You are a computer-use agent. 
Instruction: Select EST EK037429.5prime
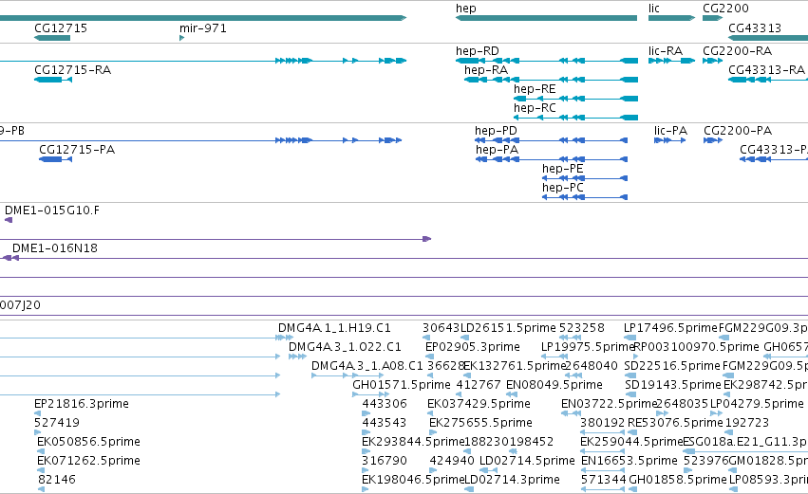pos(479,404)
